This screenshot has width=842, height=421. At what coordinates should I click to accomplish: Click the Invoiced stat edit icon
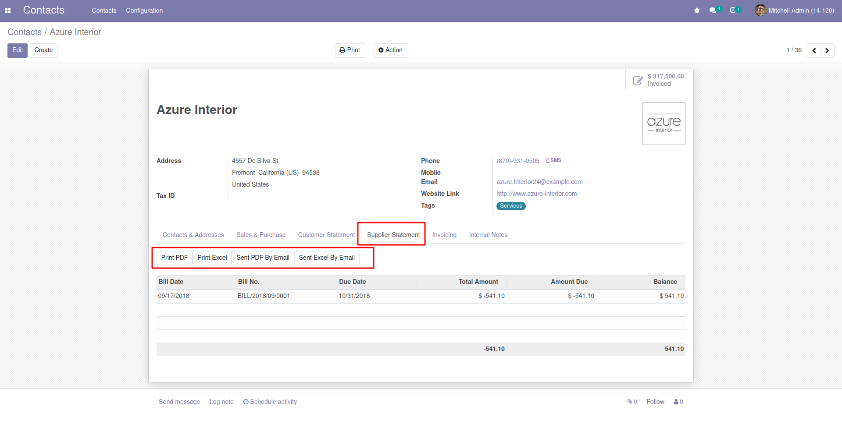tap(638, 80)
